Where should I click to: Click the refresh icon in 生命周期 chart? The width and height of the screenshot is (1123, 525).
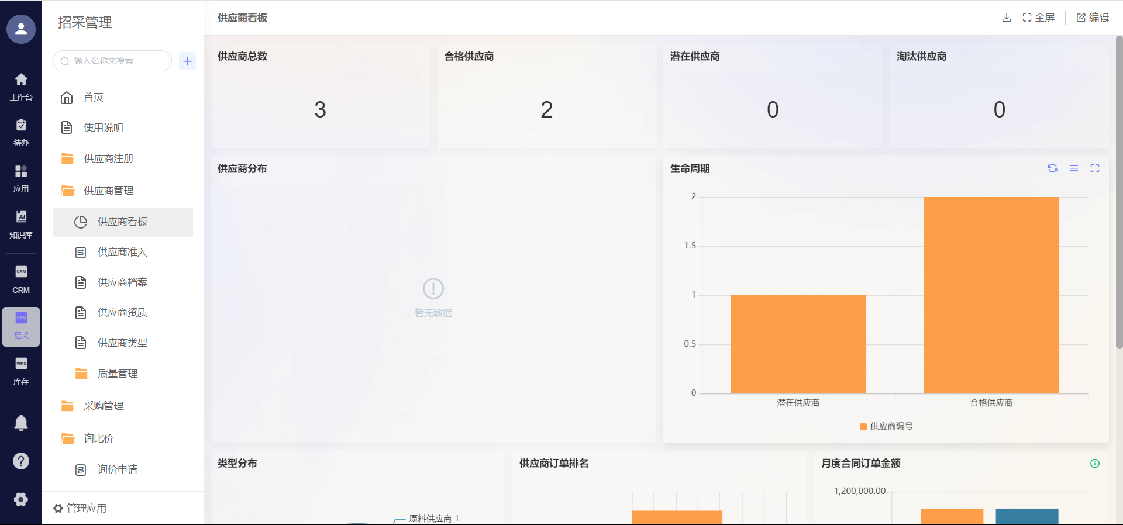coord(1053,168)
